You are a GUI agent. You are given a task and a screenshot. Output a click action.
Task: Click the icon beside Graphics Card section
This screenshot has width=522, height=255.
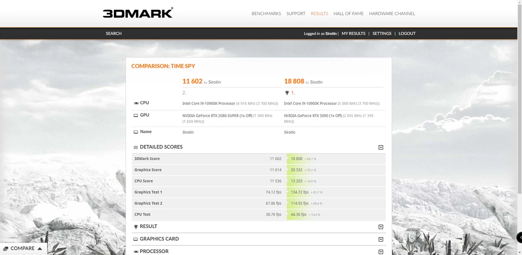(136, 239)
